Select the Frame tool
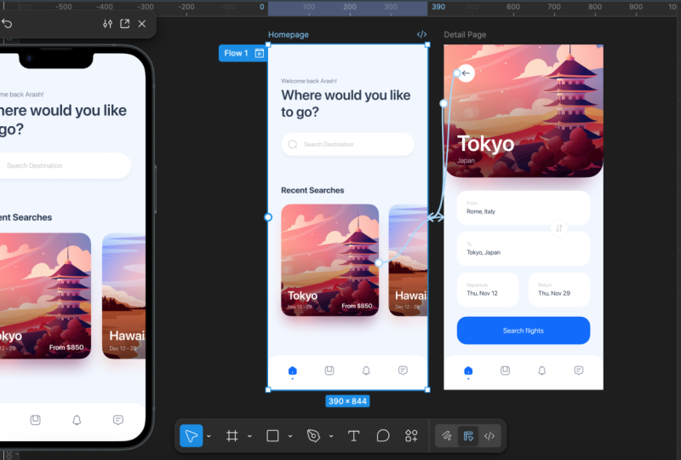The width and height of the screenshot is (681, 460). 232,435
